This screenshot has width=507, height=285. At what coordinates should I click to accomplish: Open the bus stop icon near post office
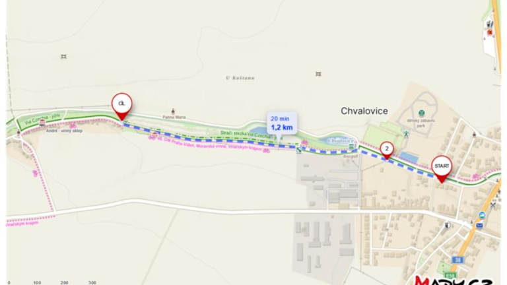click(x=482, y=215)
